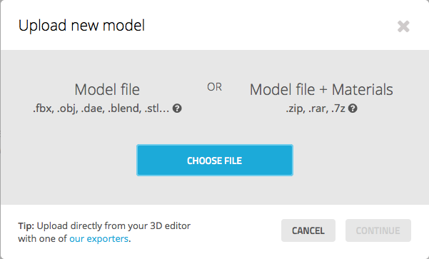The image size is (429, 259).
Task: Select the "Model file + Materials" heading
Action: pyautogui.click(x=321, y=89)
